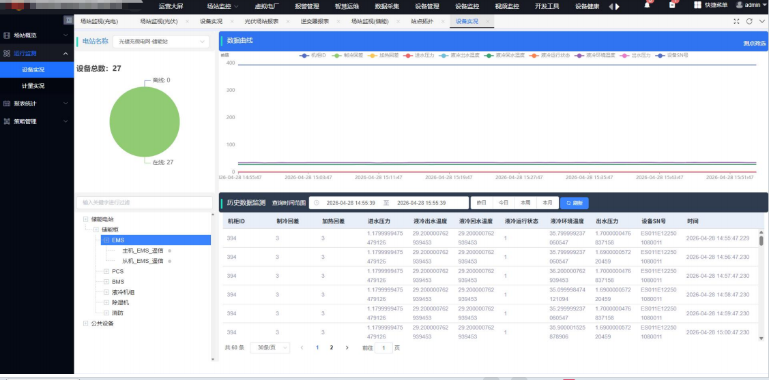Toggle the 机柜ID series in the legend

click(x=313, y=55)
